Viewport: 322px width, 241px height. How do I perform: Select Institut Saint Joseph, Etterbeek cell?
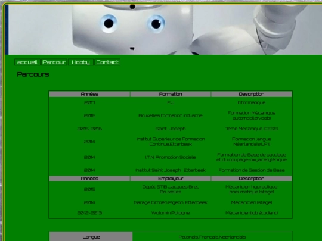171,170
